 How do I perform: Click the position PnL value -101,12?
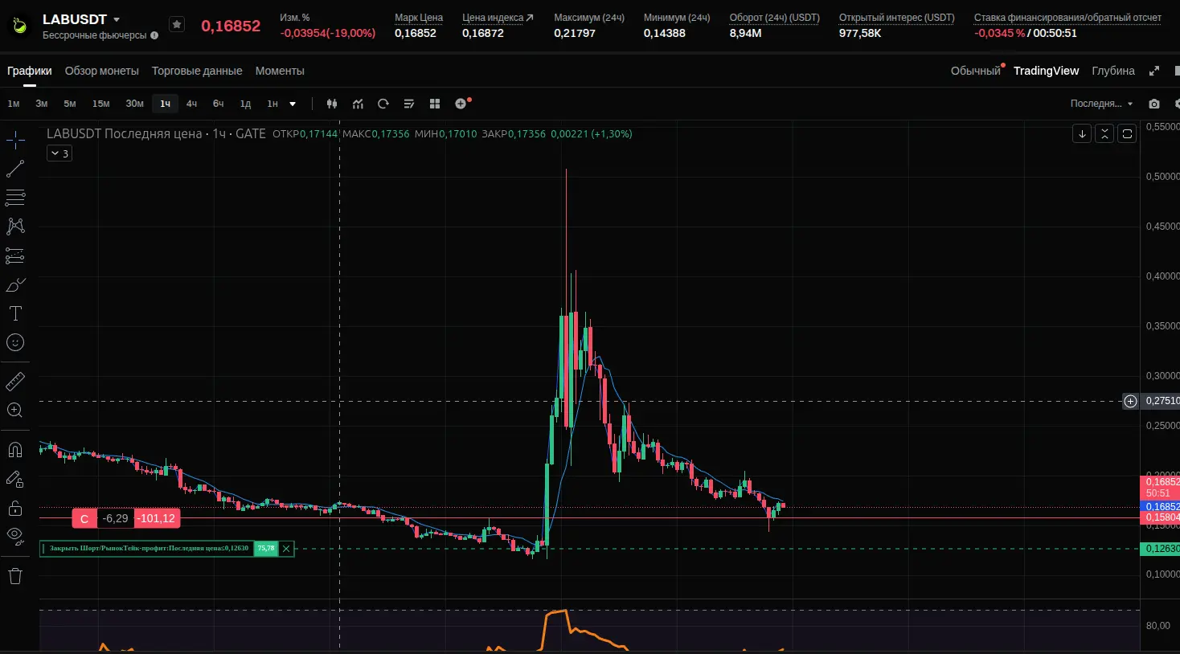156,519
